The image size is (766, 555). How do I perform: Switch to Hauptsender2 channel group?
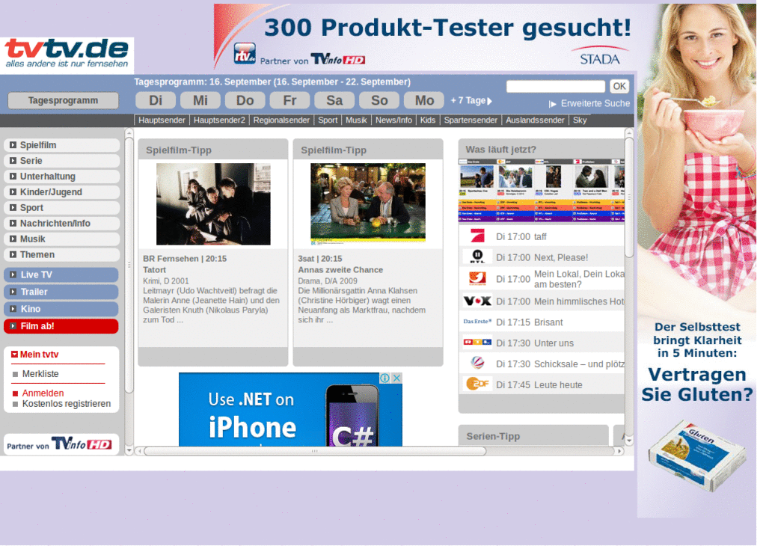[219, 120]
